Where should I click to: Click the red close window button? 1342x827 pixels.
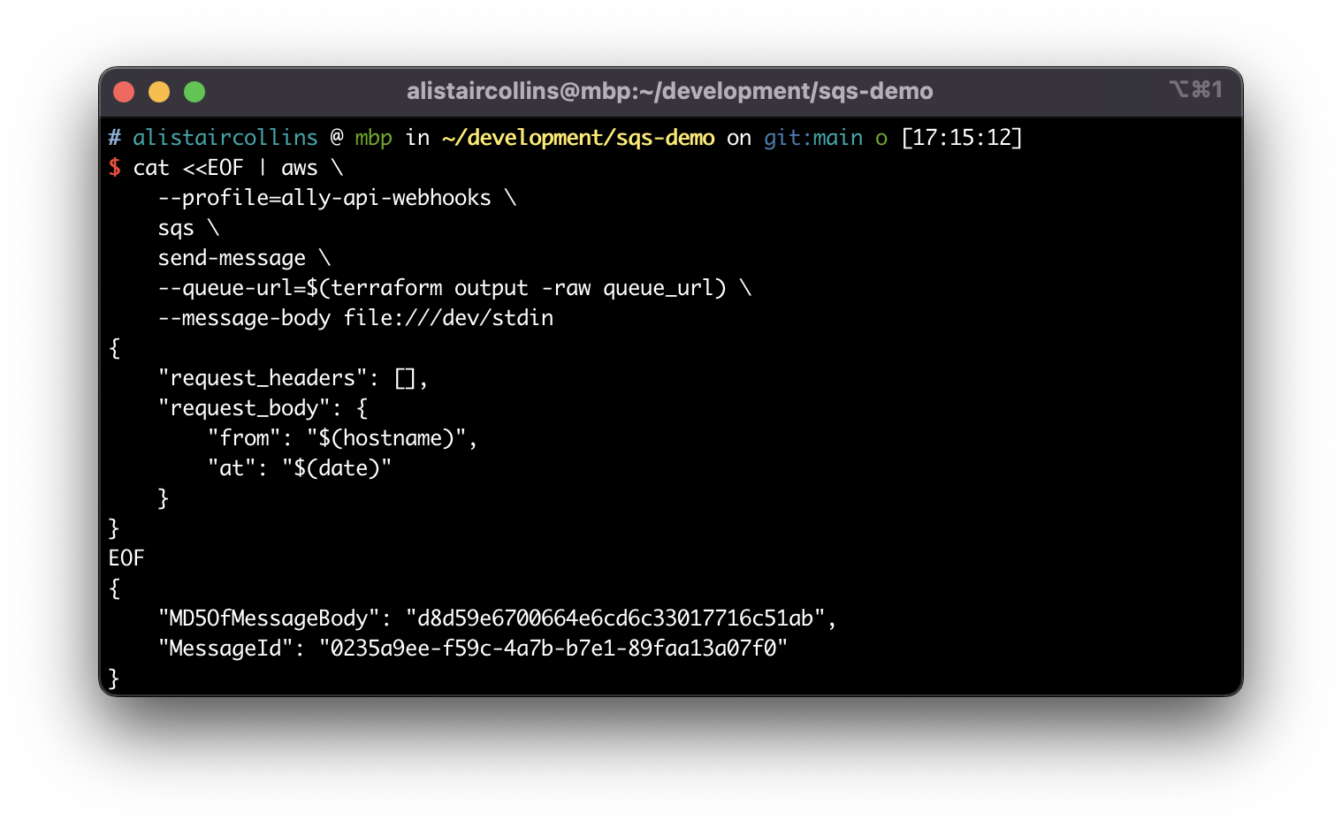coord(124,92)
